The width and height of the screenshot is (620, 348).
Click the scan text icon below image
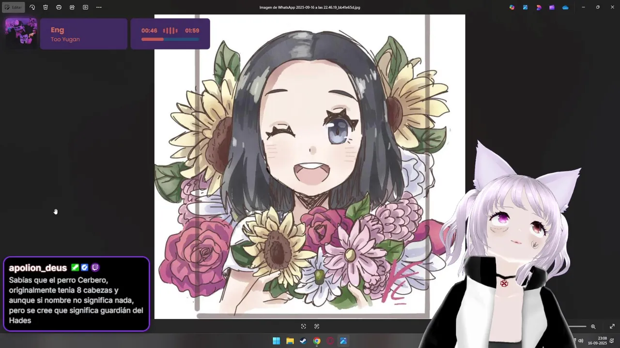pyautogui.click(x=317, y=326)
